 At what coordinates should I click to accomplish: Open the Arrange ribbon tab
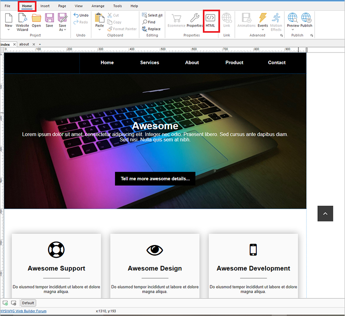[x=98, y=6]
